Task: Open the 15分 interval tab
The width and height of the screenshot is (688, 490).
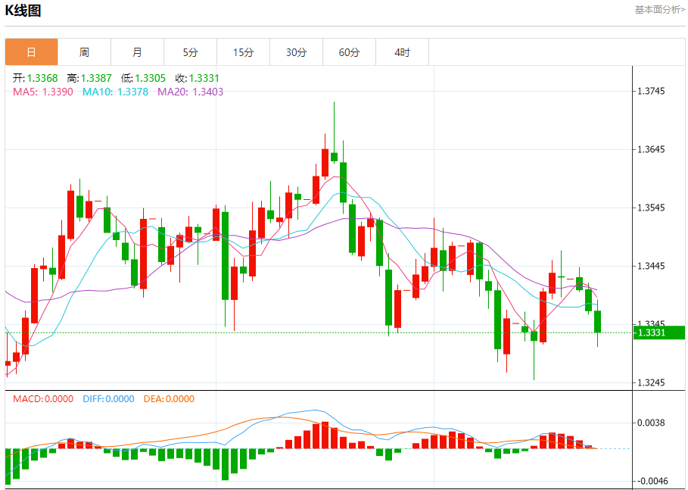Action: (x=244, y=52)
